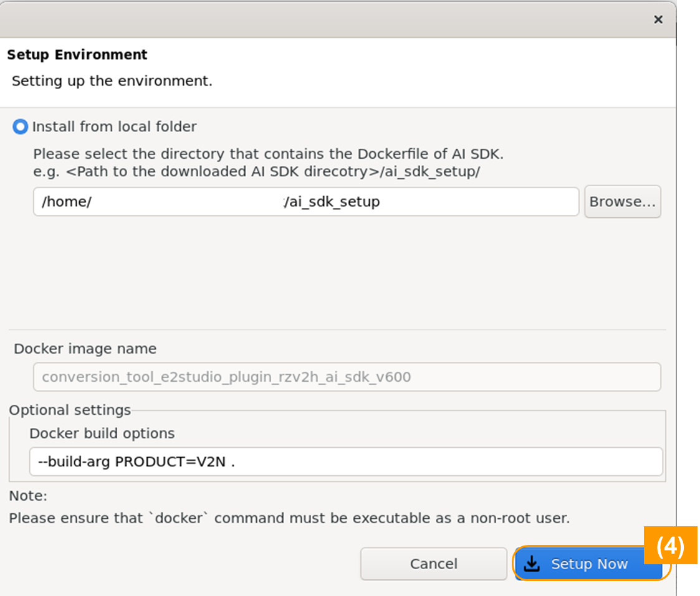Close the dialog with the X icon

pos(658,20)
